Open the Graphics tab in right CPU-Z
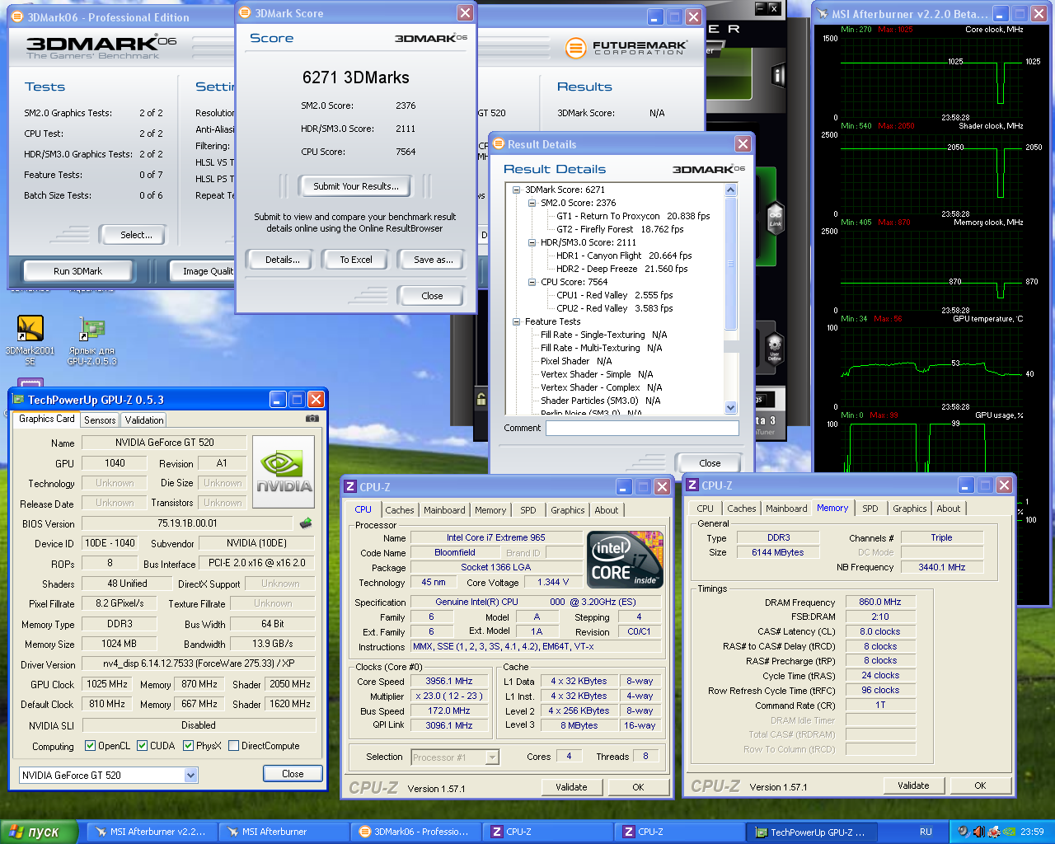 pyautogui.click(x=910, y=509)
